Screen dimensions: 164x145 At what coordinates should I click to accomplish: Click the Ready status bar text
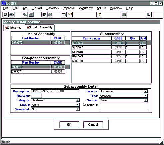click(6, 142)
